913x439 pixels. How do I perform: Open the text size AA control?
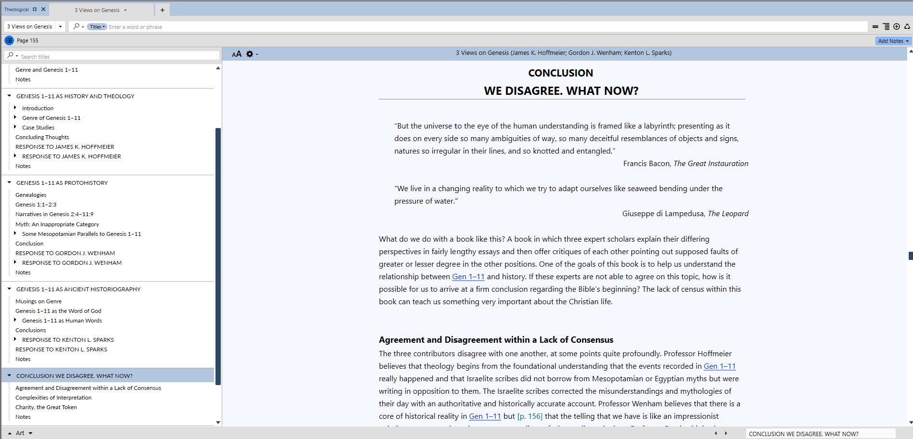click(236, 54)
